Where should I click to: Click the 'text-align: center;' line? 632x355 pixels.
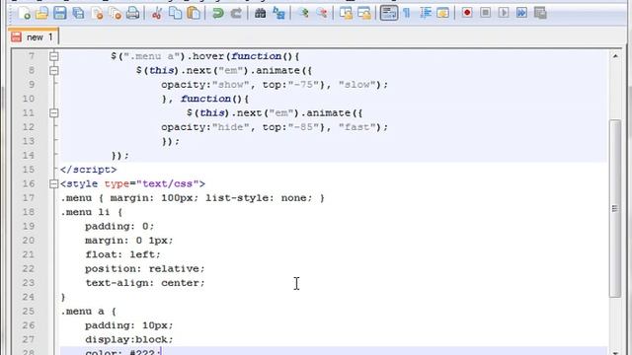[145, 283]
